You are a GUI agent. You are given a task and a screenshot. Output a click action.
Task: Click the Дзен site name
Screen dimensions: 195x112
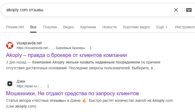[x=21, y=81]
